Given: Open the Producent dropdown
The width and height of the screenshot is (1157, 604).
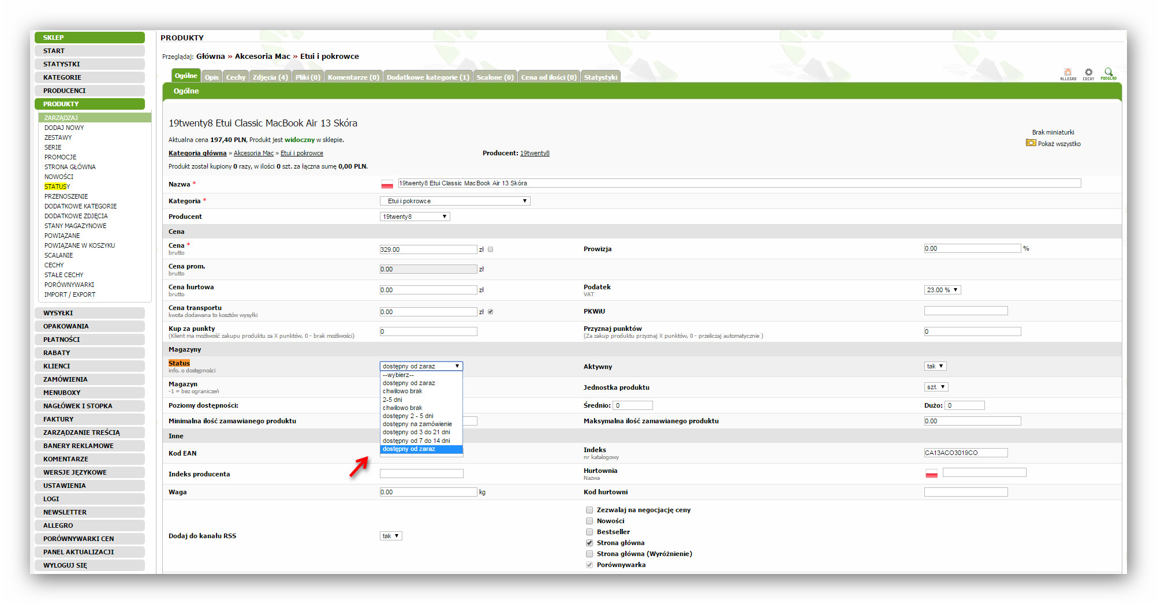Looking at the screenshot, I should point(415,217).
